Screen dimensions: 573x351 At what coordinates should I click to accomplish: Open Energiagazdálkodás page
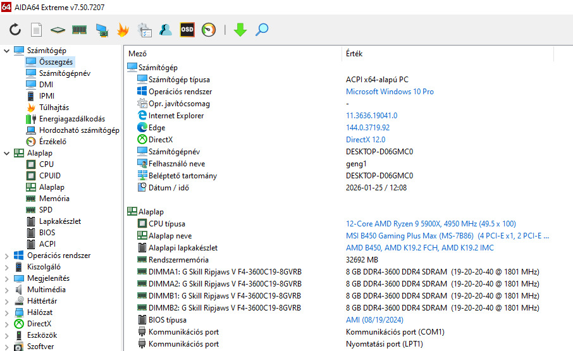(x=72, y=119)
